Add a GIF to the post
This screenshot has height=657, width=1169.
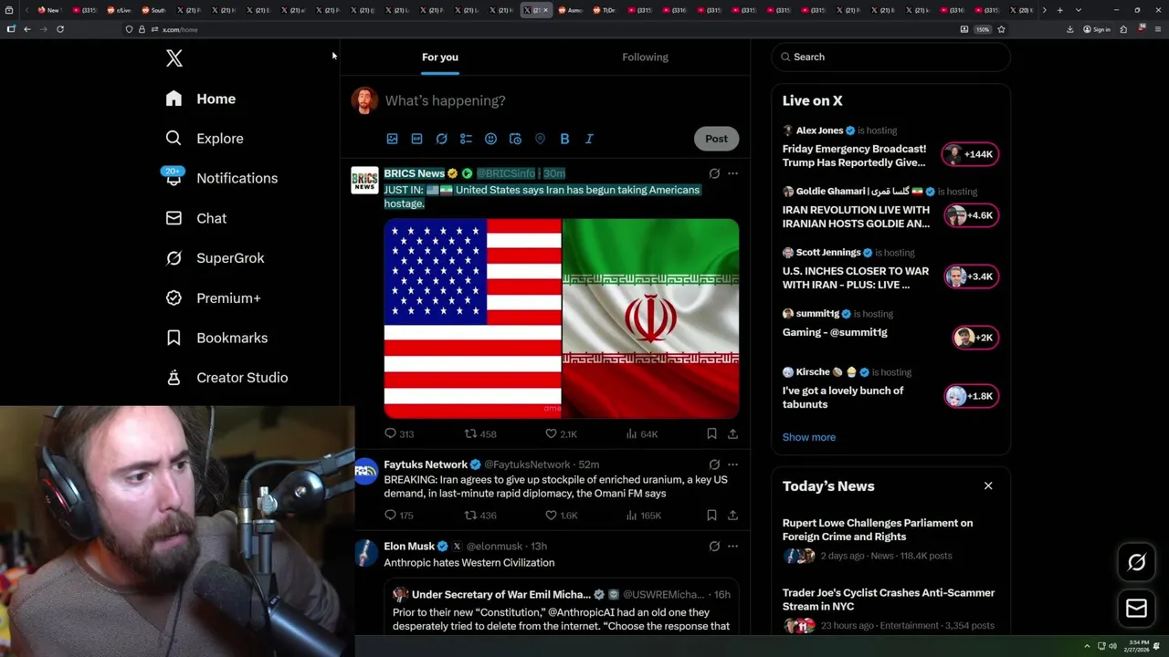point(416,139)
